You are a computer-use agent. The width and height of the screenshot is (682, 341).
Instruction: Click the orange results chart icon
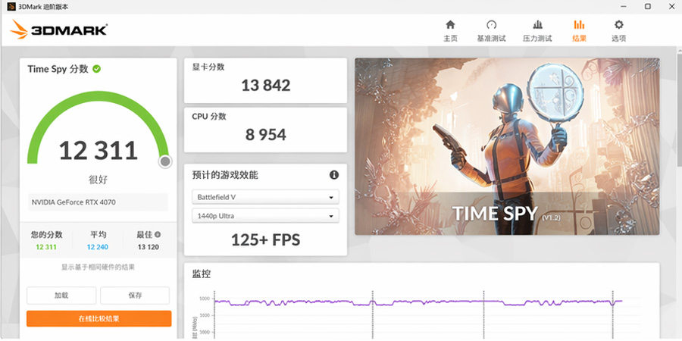pos(579,24)
